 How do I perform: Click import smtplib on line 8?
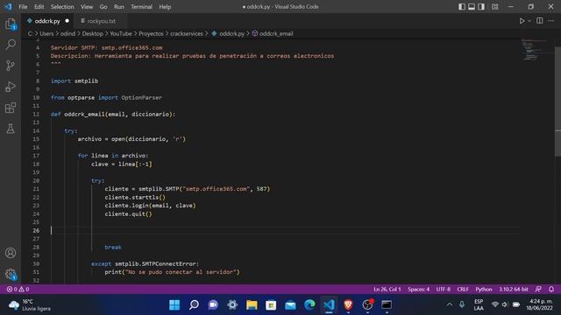pyautogui.click(x=74, y=80)
